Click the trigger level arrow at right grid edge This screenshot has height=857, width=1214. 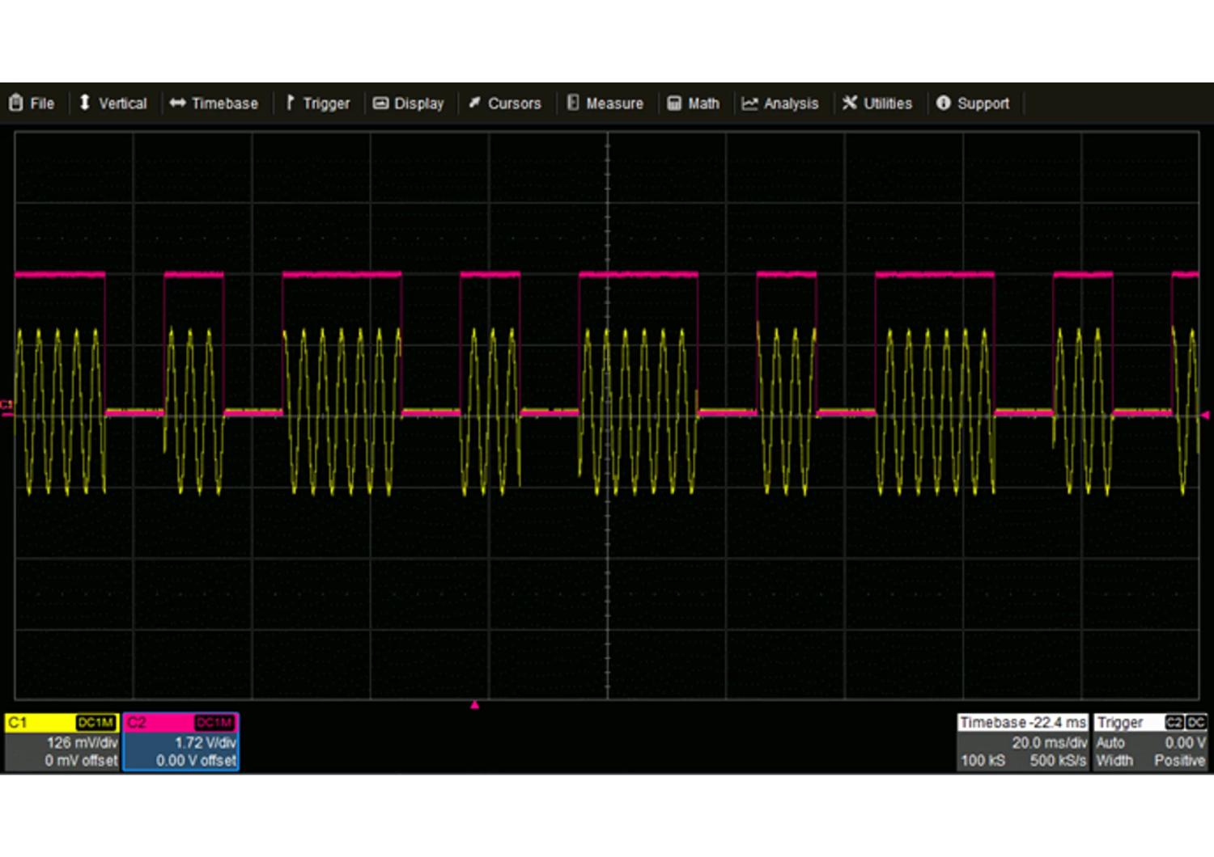click(x=1204, y=416)
